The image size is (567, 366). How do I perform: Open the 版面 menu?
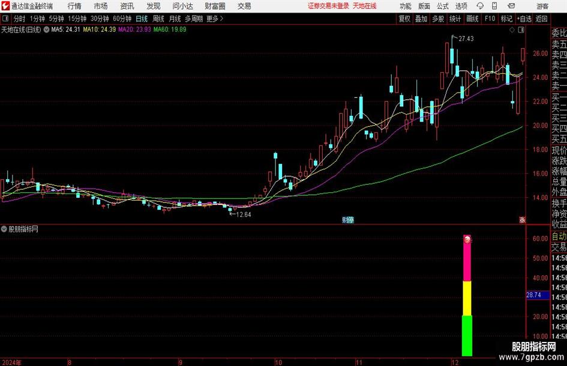coord(424,6)
